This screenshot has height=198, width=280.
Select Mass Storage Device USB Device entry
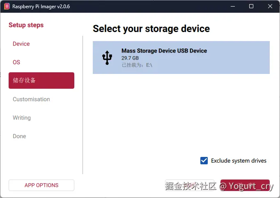coord(181,58)
